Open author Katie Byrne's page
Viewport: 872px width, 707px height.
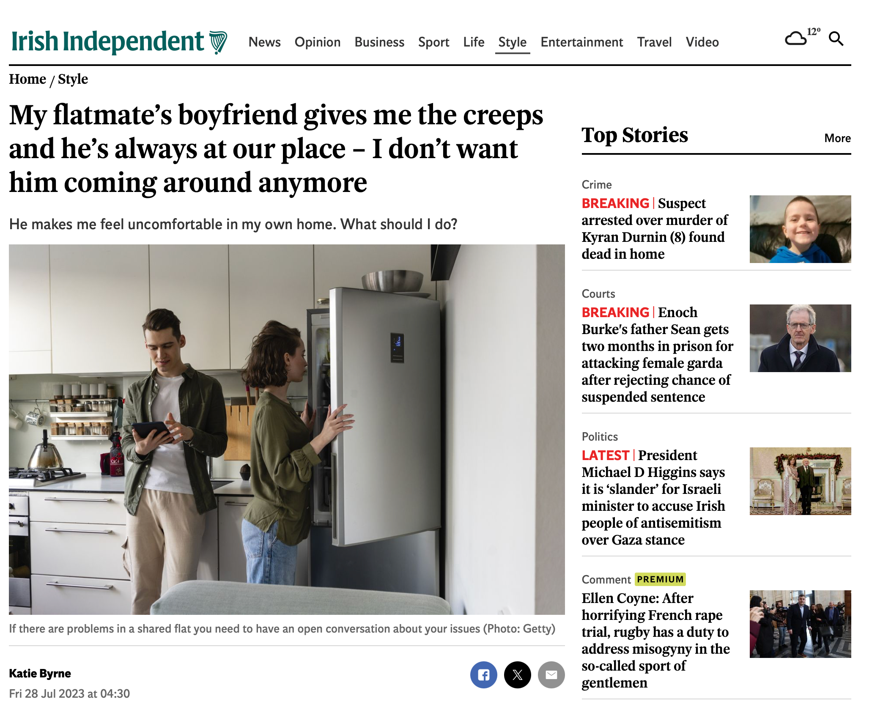[40, 673]
